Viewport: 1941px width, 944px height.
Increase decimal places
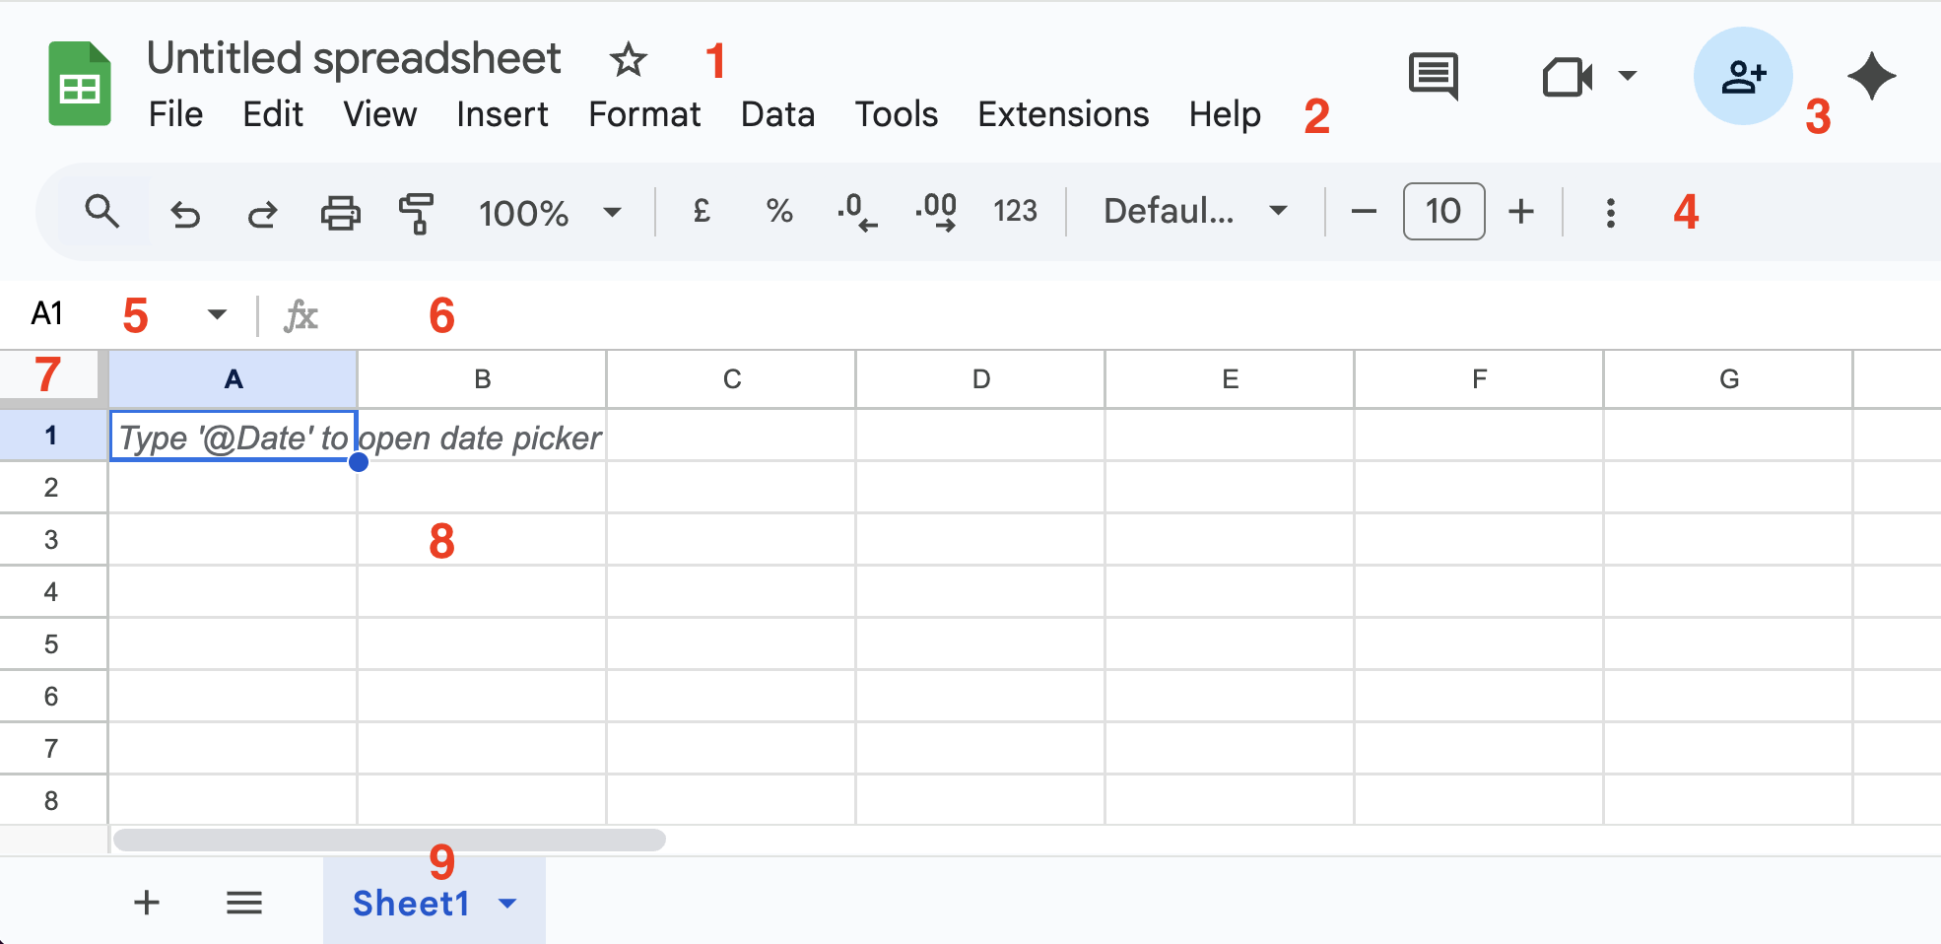(935, 212)
